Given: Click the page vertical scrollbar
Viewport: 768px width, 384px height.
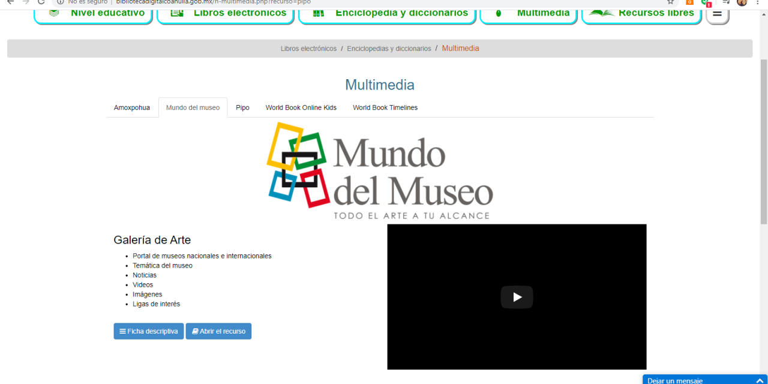Looking at the screenshot, I should (x=764, y=142).
